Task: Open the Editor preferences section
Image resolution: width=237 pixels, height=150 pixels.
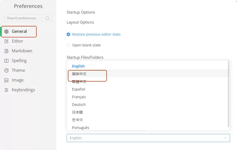Action: point(17,41)
